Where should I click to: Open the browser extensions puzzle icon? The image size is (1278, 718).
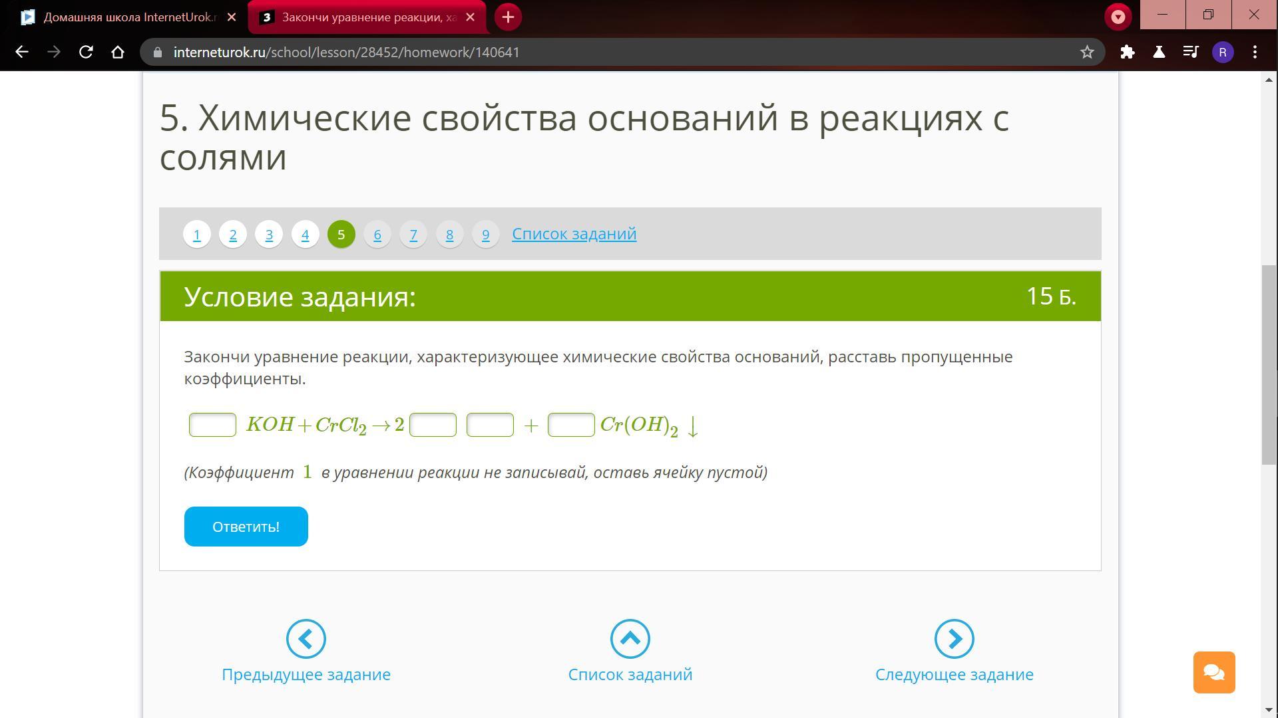(x=1127, y=52)
